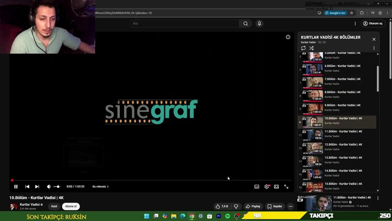Open the player settings gear
Image resolution: width=392 pixels, height=221 pixels.
click(x=267, y=187)
